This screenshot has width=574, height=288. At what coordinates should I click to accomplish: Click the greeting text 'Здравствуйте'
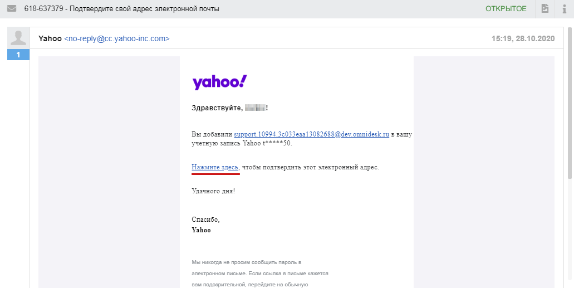[x=217, y=108]
